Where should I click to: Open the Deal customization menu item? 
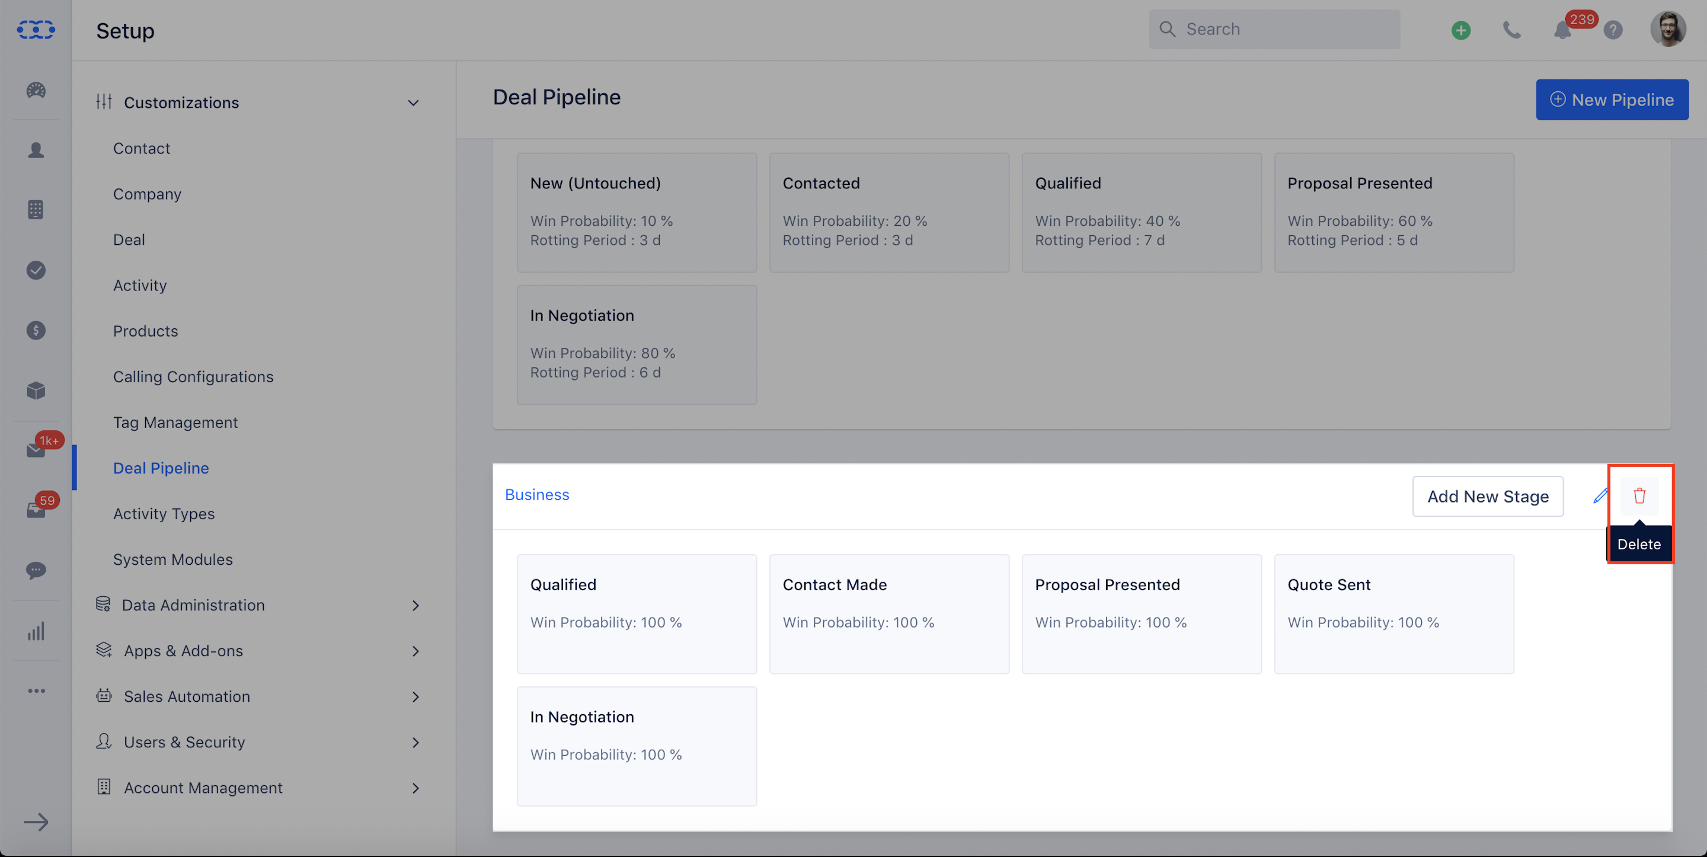129,240
